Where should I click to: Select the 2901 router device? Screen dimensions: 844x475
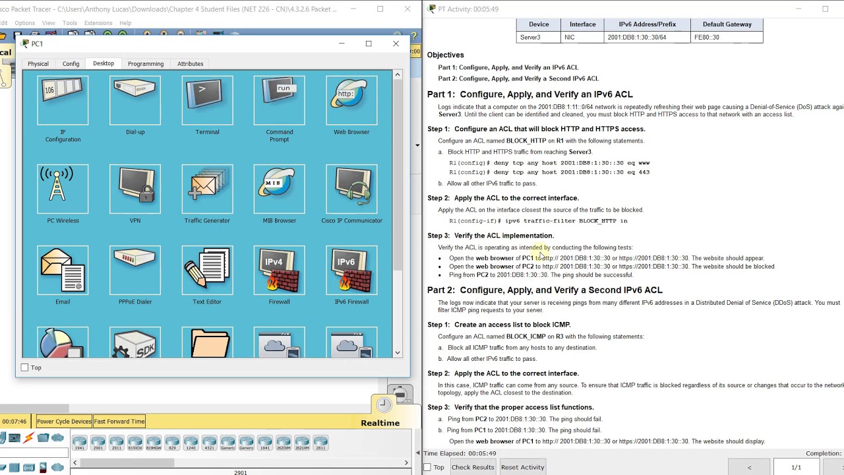[98, 443]
